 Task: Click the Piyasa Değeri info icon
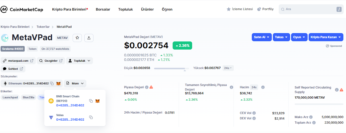click(x=147, y=87)
